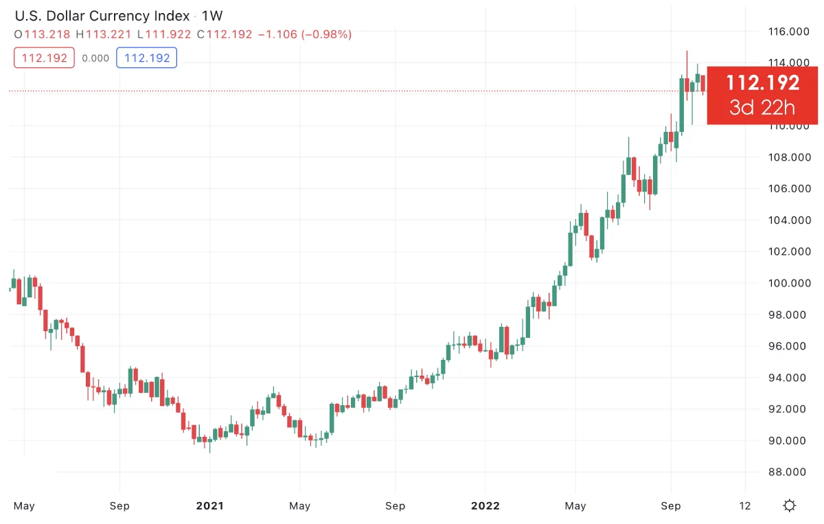Screen dimensions: 824x524
Task: Click the spread value 0.000 between price boxes
Action: (95, 58)
